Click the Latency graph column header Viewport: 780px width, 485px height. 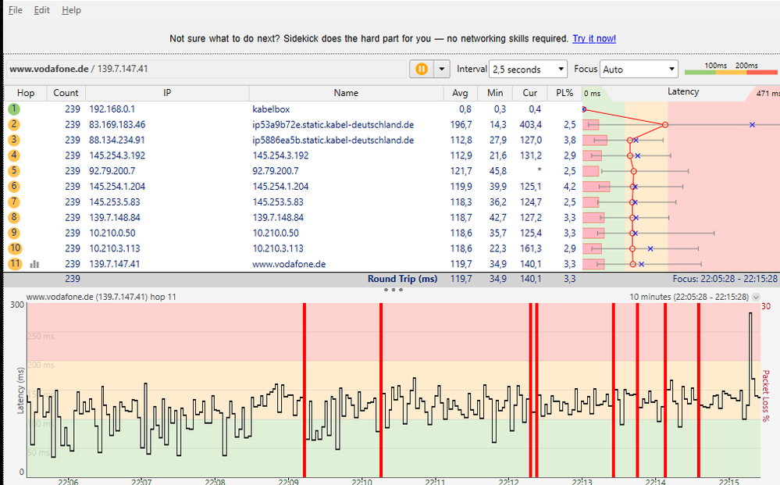tap(683, 92)
